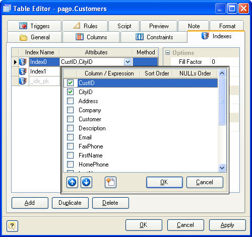Screen dimensions: 252x237
Task: Switch to the Note tab
Action: coord(194,26)
